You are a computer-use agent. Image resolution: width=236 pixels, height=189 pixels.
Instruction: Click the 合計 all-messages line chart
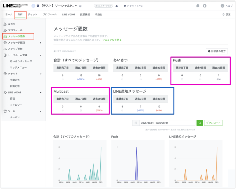coord(80,163)
